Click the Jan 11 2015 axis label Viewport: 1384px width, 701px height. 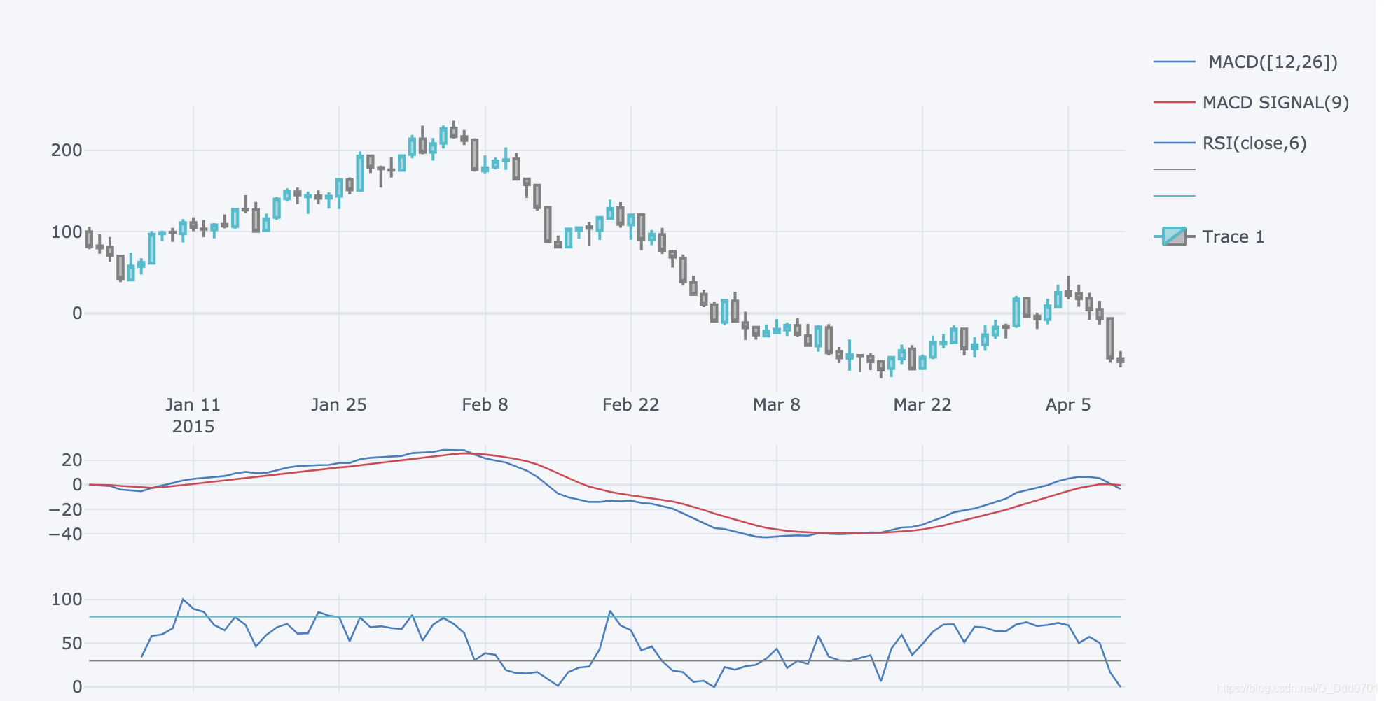(193, 416)
